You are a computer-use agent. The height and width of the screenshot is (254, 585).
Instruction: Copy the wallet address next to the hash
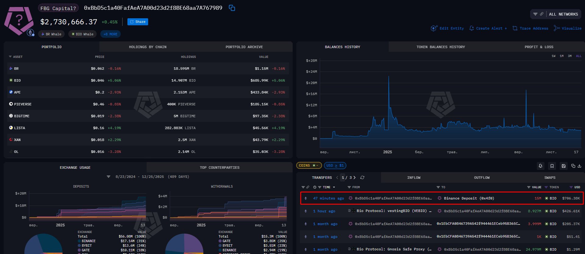point(232,8)
